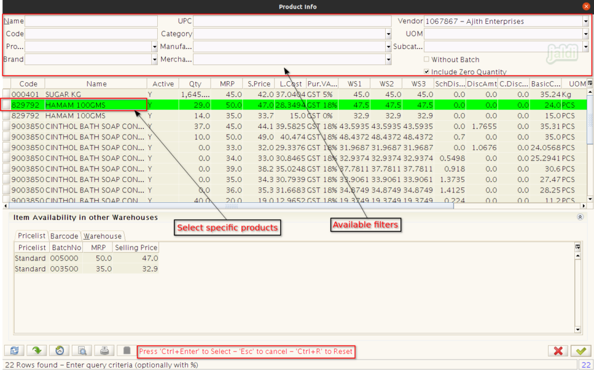Click the printer icon button
Viewport: 594px width, 370px height.
tap(104, 351)
